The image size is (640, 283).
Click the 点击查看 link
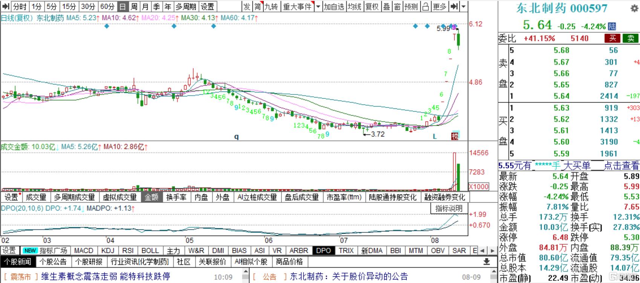point(621,165)
